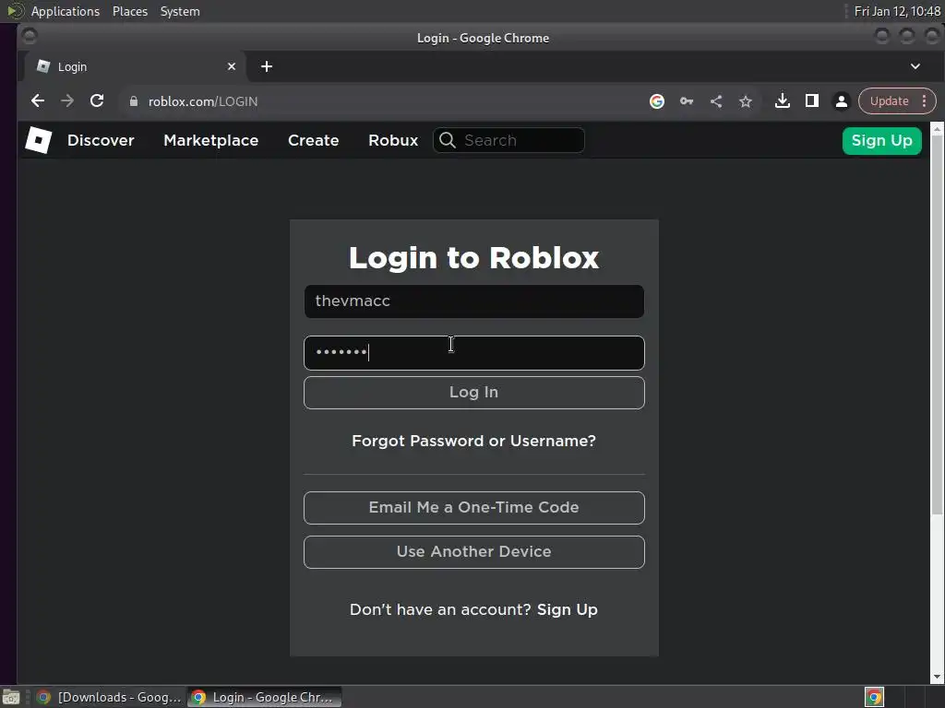
Task: Open the Robux page
Action: [x=393, y=140]
